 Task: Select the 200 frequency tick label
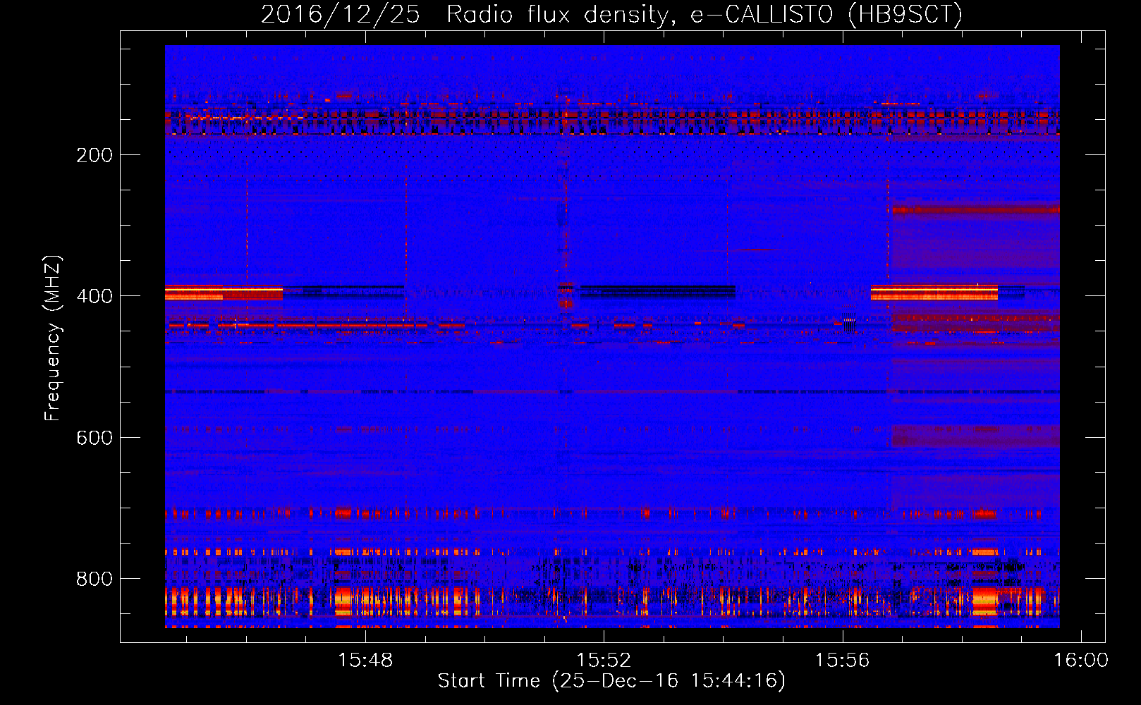click(94, 155)
